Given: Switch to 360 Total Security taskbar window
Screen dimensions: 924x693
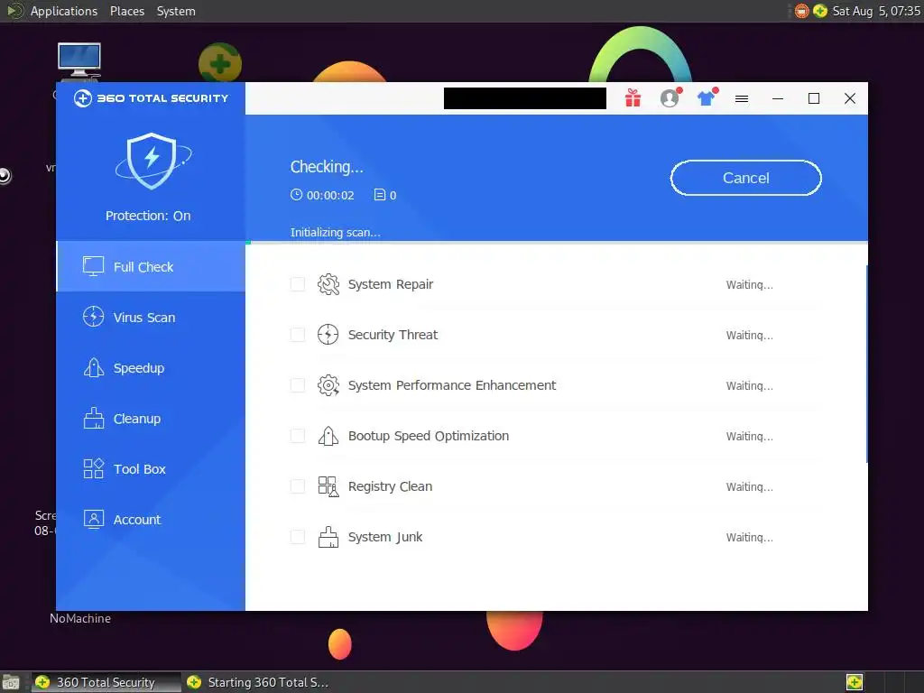Looking at the screenshot, I should point(106,682).
